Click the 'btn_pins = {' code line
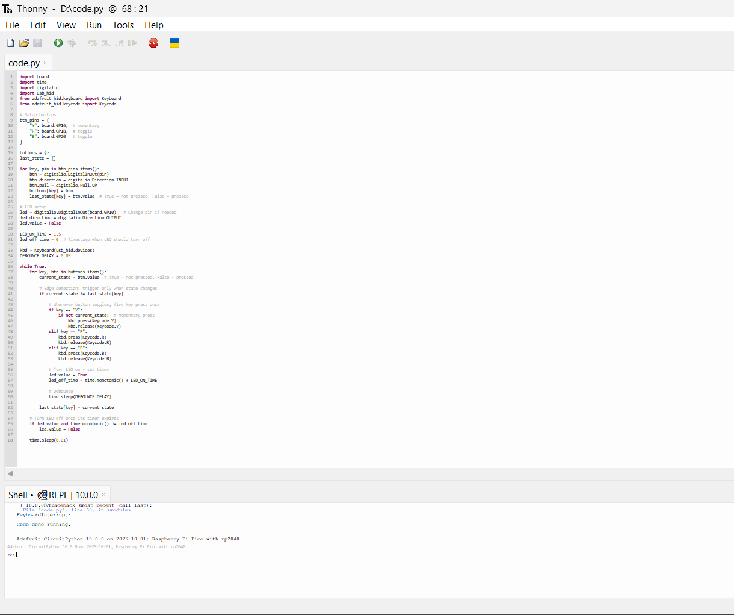The image size is (734, 615). (x=34, y=120)
